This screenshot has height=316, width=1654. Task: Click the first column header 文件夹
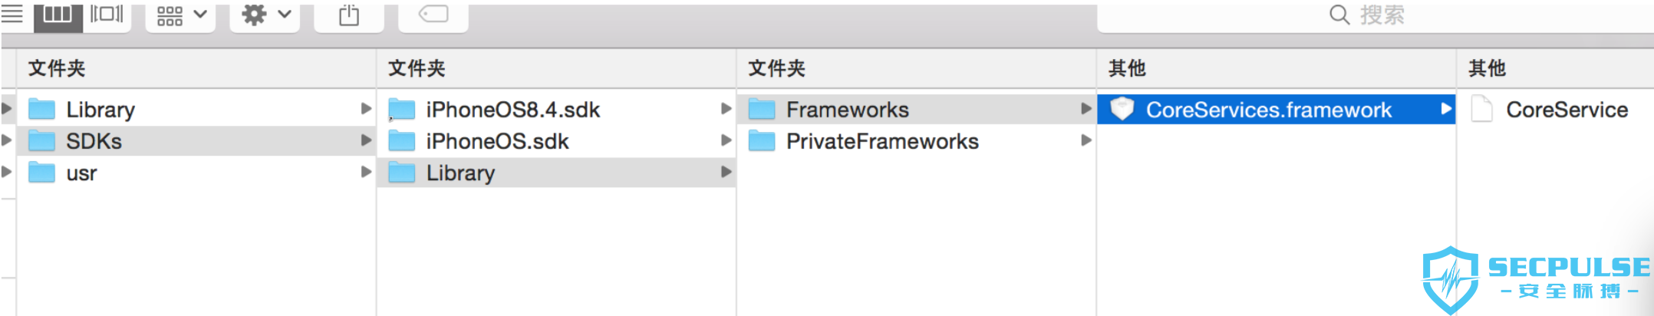point(57,68)
